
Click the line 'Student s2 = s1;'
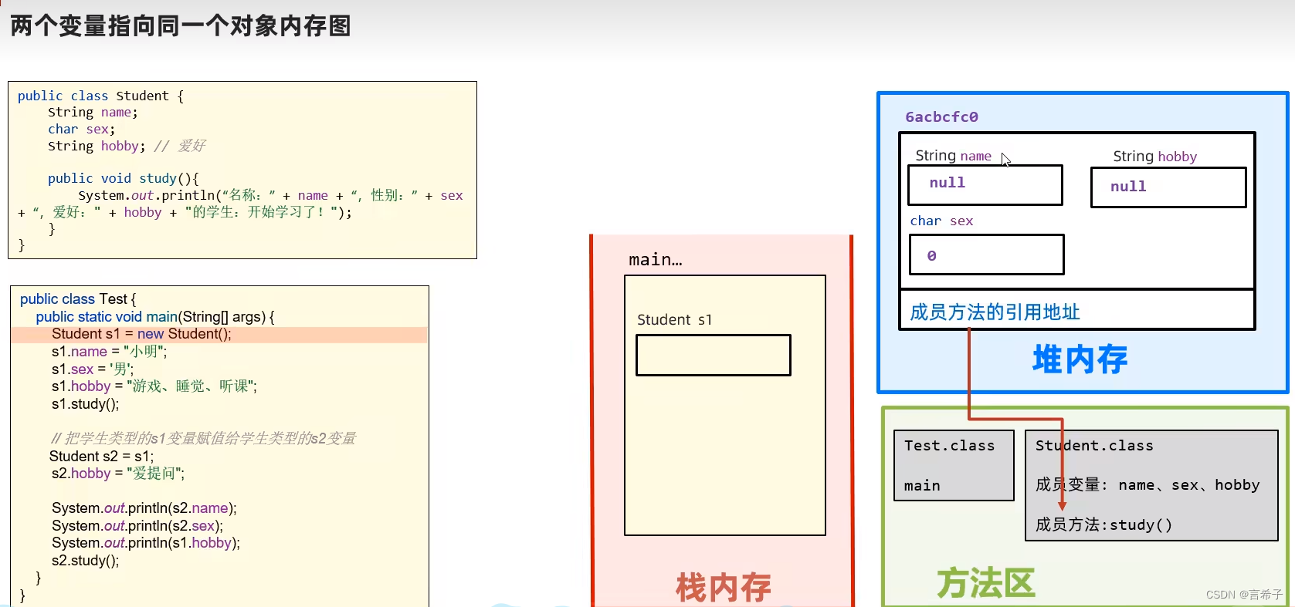click(x=101, y=457)
